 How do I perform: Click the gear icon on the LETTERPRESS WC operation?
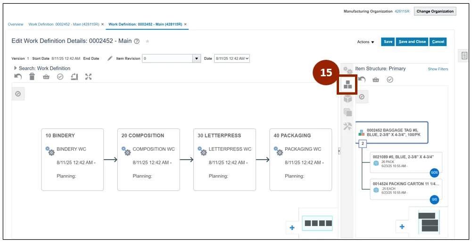pyautogui.click(x=202, y=151)
